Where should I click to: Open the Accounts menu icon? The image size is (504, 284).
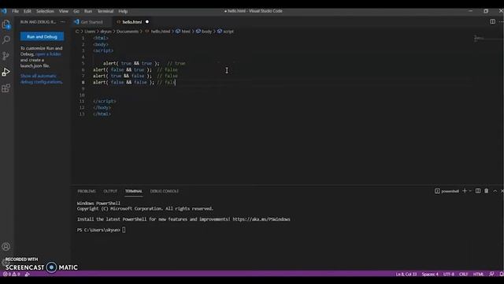click(6, 247)
